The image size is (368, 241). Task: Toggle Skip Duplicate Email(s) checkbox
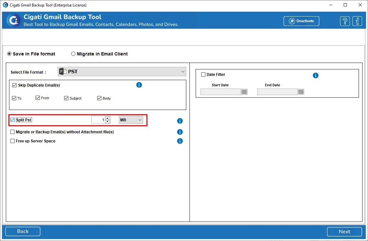click(x=14, y=85)
